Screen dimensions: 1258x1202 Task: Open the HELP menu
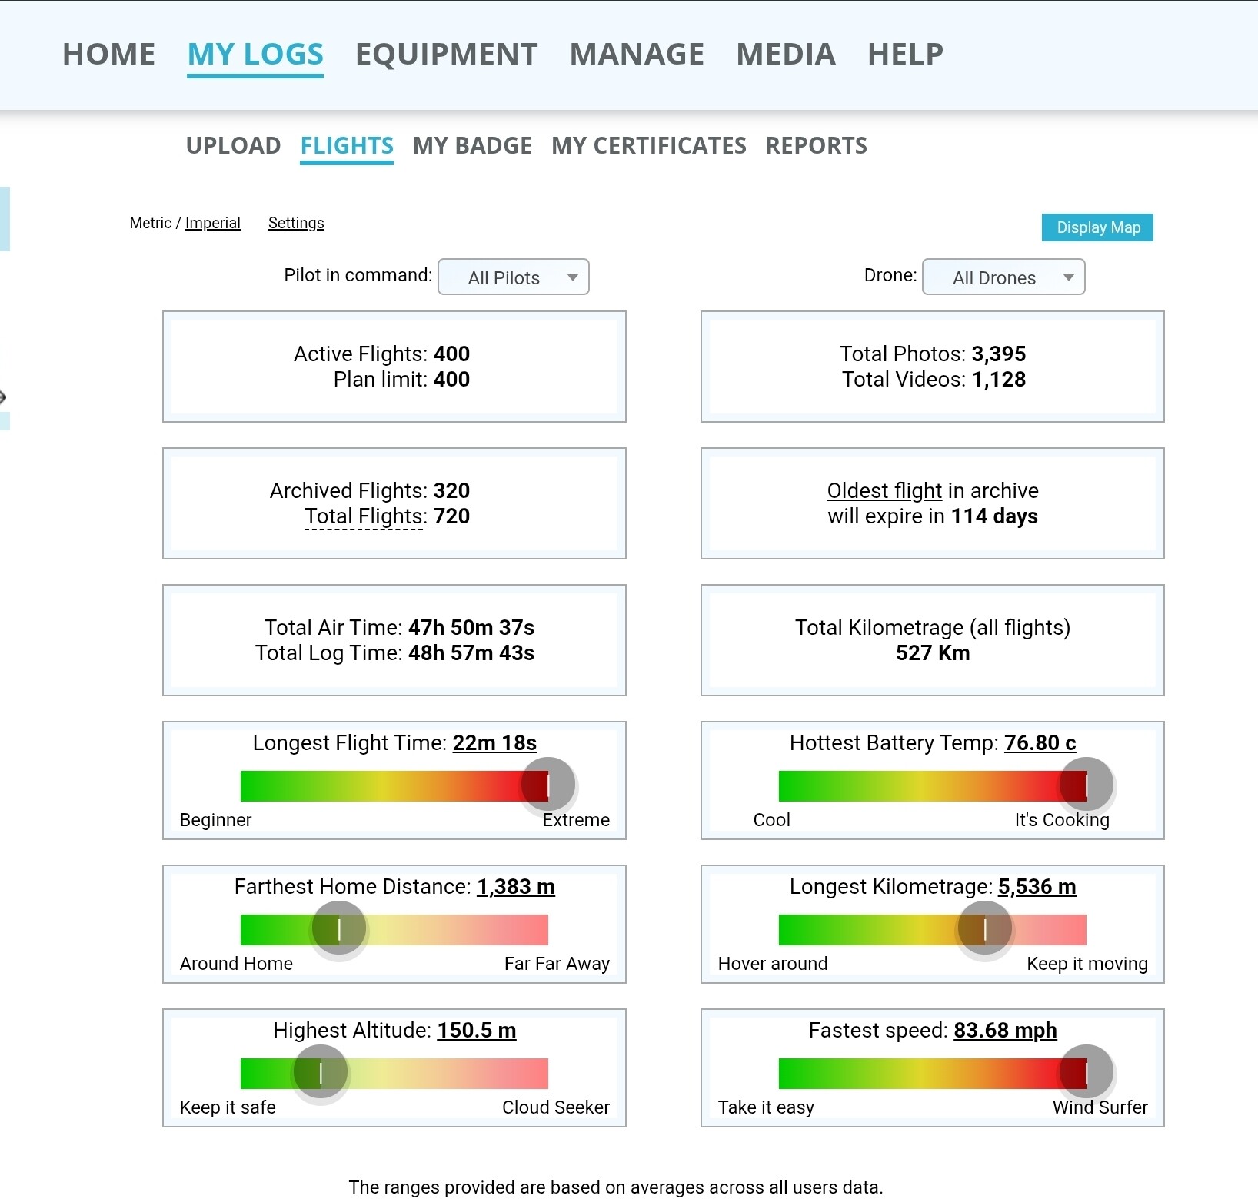[905, 55]
